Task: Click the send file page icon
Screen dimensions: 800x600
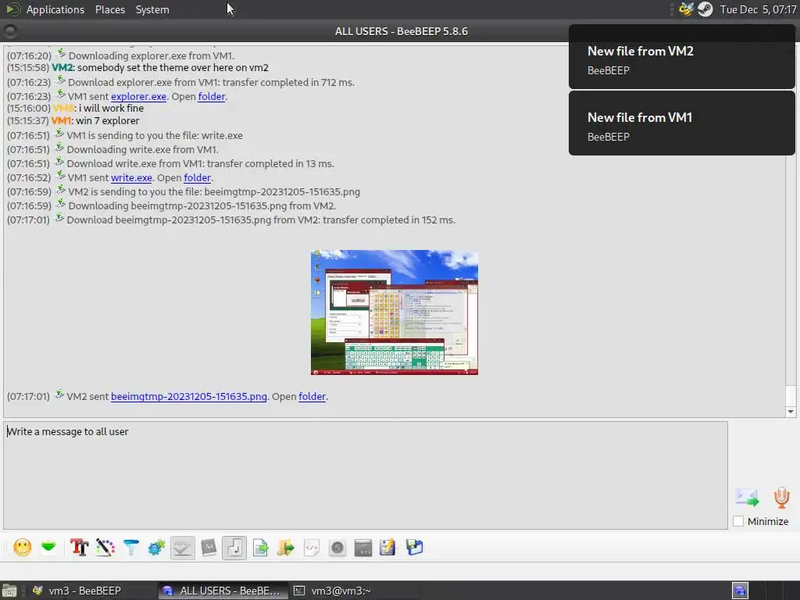Action: point(261,548)
